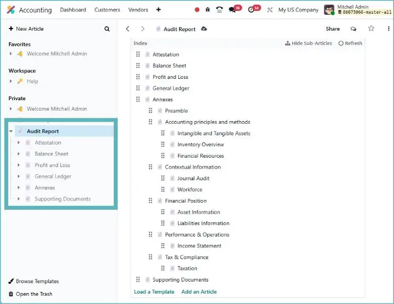Click the key emoji beside Help
The image size is (394, 304).
20,81
